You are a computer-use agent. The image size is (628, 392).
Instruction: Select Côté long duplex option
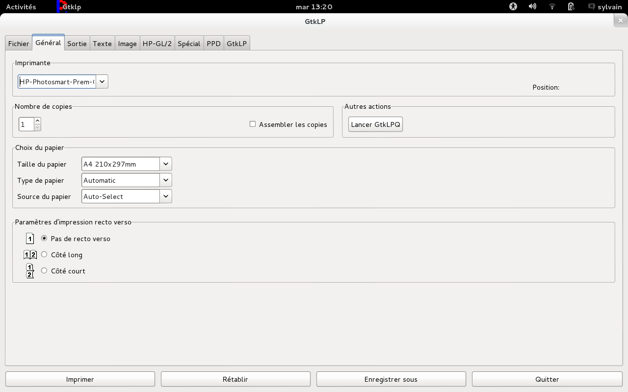[x=44, y=255]
